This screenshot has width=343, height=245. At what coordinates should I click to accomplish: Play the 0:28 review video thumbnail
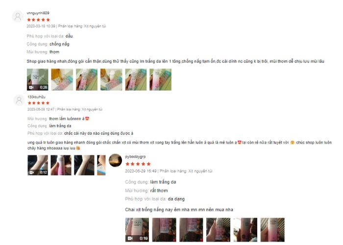pyautogui.click(x=38, y=79)
